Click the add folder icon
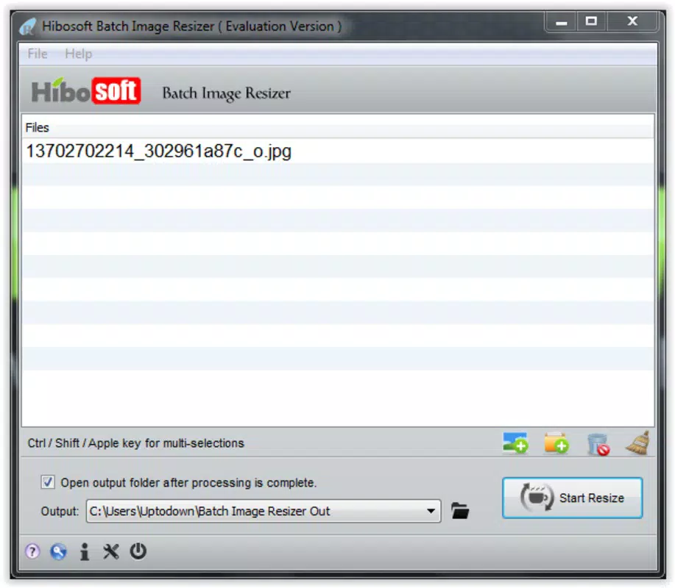 pyautogui.click(x=556, y=442)
